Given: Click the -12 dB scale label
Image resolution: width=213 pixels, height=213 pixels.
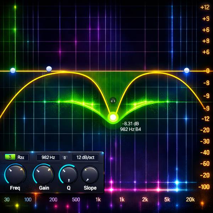Looking at the screenshot, I should 206,119.
